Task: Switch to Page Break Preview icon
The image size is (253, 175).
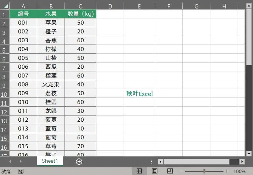Action: pos(170,171)
